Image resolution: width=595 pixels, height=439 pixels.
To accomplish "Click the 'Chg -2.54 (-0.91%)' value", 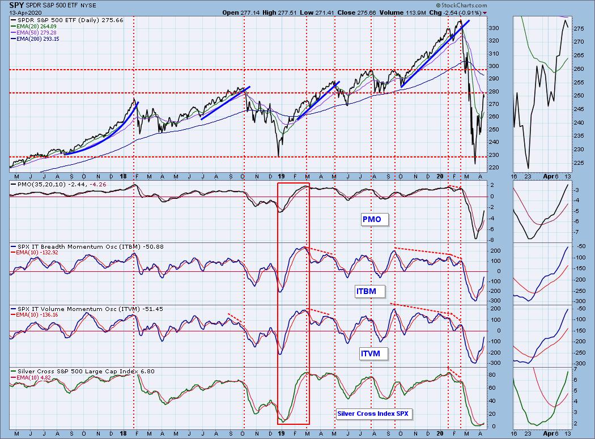I will click(x=456, y=12).
